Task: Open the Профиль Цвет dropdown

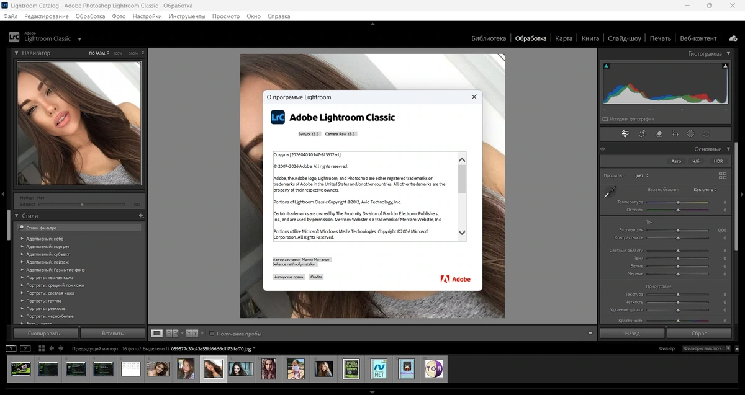Action: coord(641,175)
